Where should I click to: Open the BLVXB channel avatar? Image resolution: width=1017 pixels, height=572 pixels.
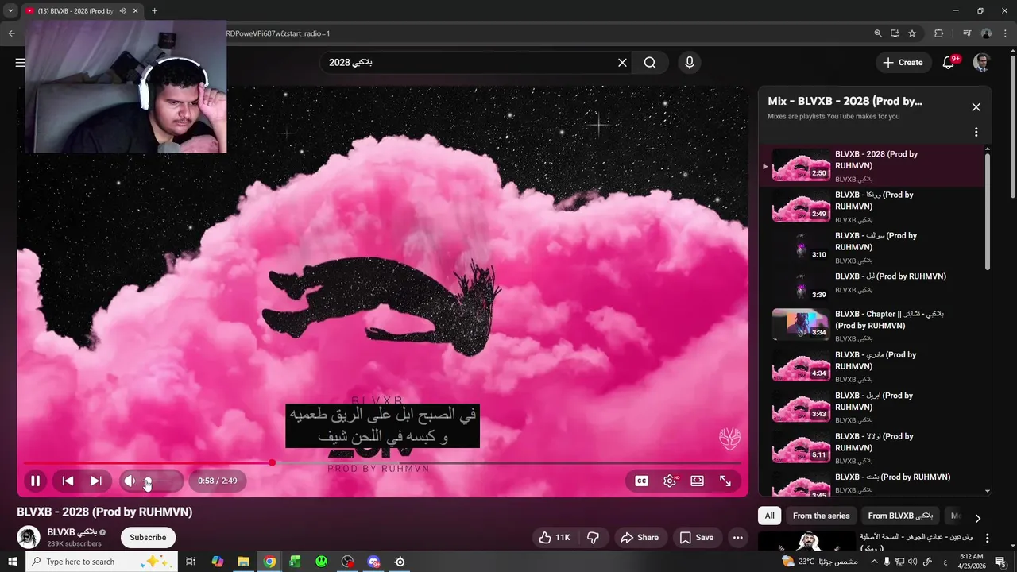click(x=29, y=537)
